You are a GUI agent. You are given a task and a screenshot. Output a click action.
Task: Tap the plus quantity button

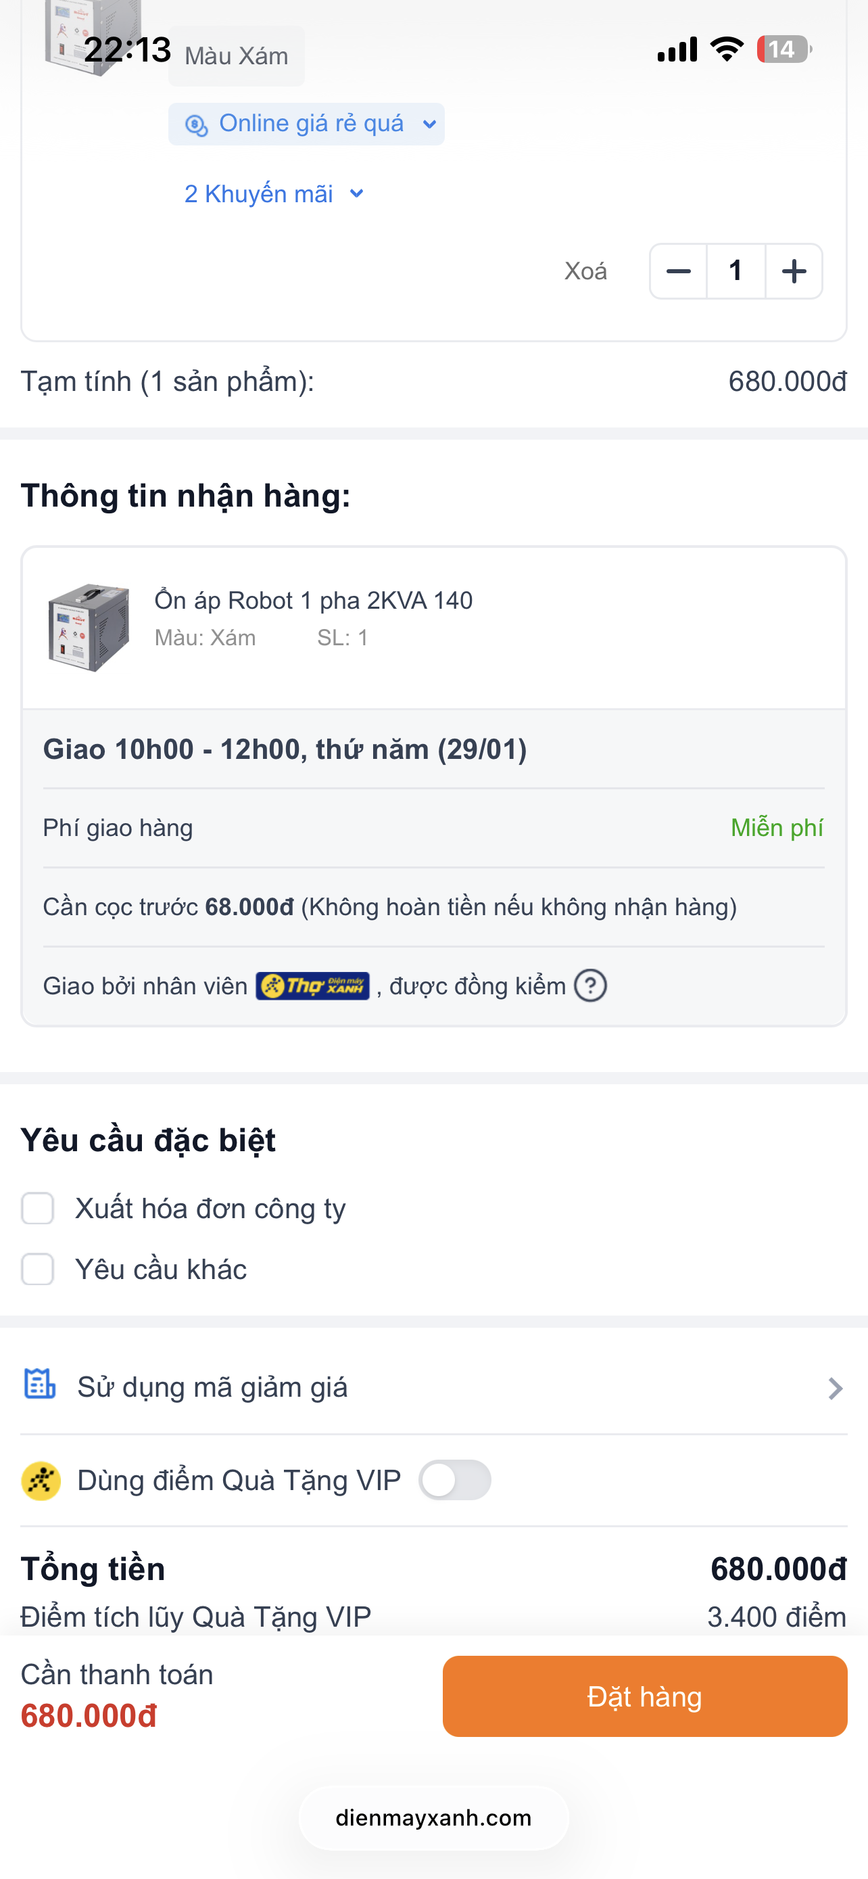coord(794,271)
